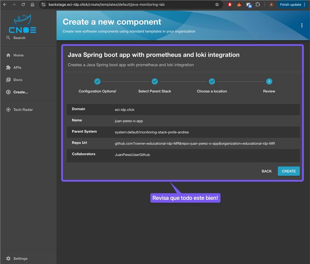Click the CREATE button
Viewport: 310px width, 264px height.
[289, 171]
